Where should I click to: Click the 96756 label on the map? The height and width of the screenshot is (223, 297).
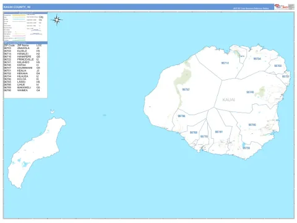pyautogui.click(x=246, y=148)
